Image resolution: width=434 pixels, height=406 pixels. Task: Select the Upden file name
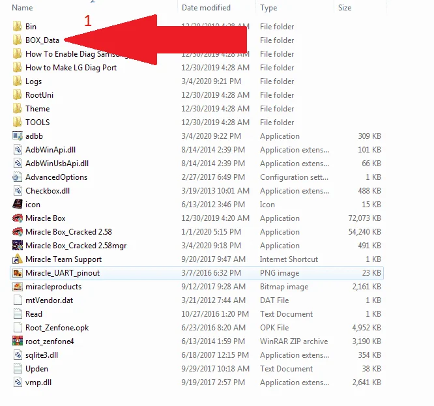tap(36, 369)
